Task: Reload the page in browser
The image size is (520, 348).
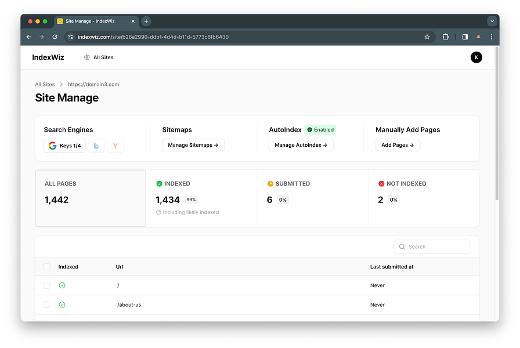Action: [55, 37]
